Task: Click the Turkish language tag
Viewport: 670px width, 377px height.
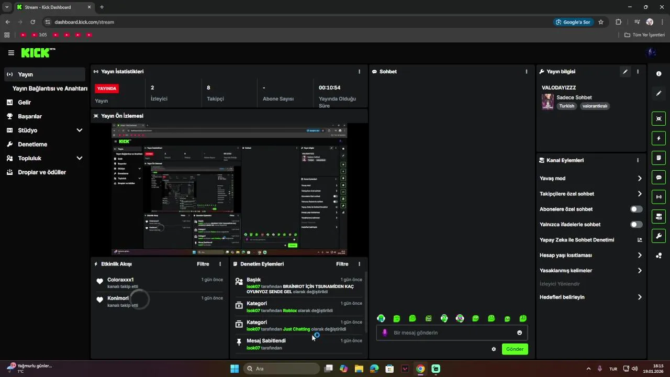Action: [567, 106]
